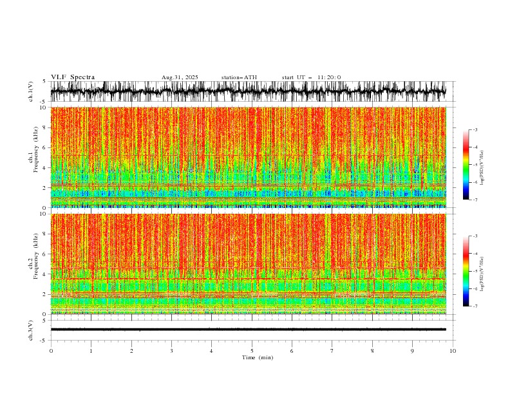
Task: Click the ch.2 spectrogram color bar
Action: click(466, 271)
